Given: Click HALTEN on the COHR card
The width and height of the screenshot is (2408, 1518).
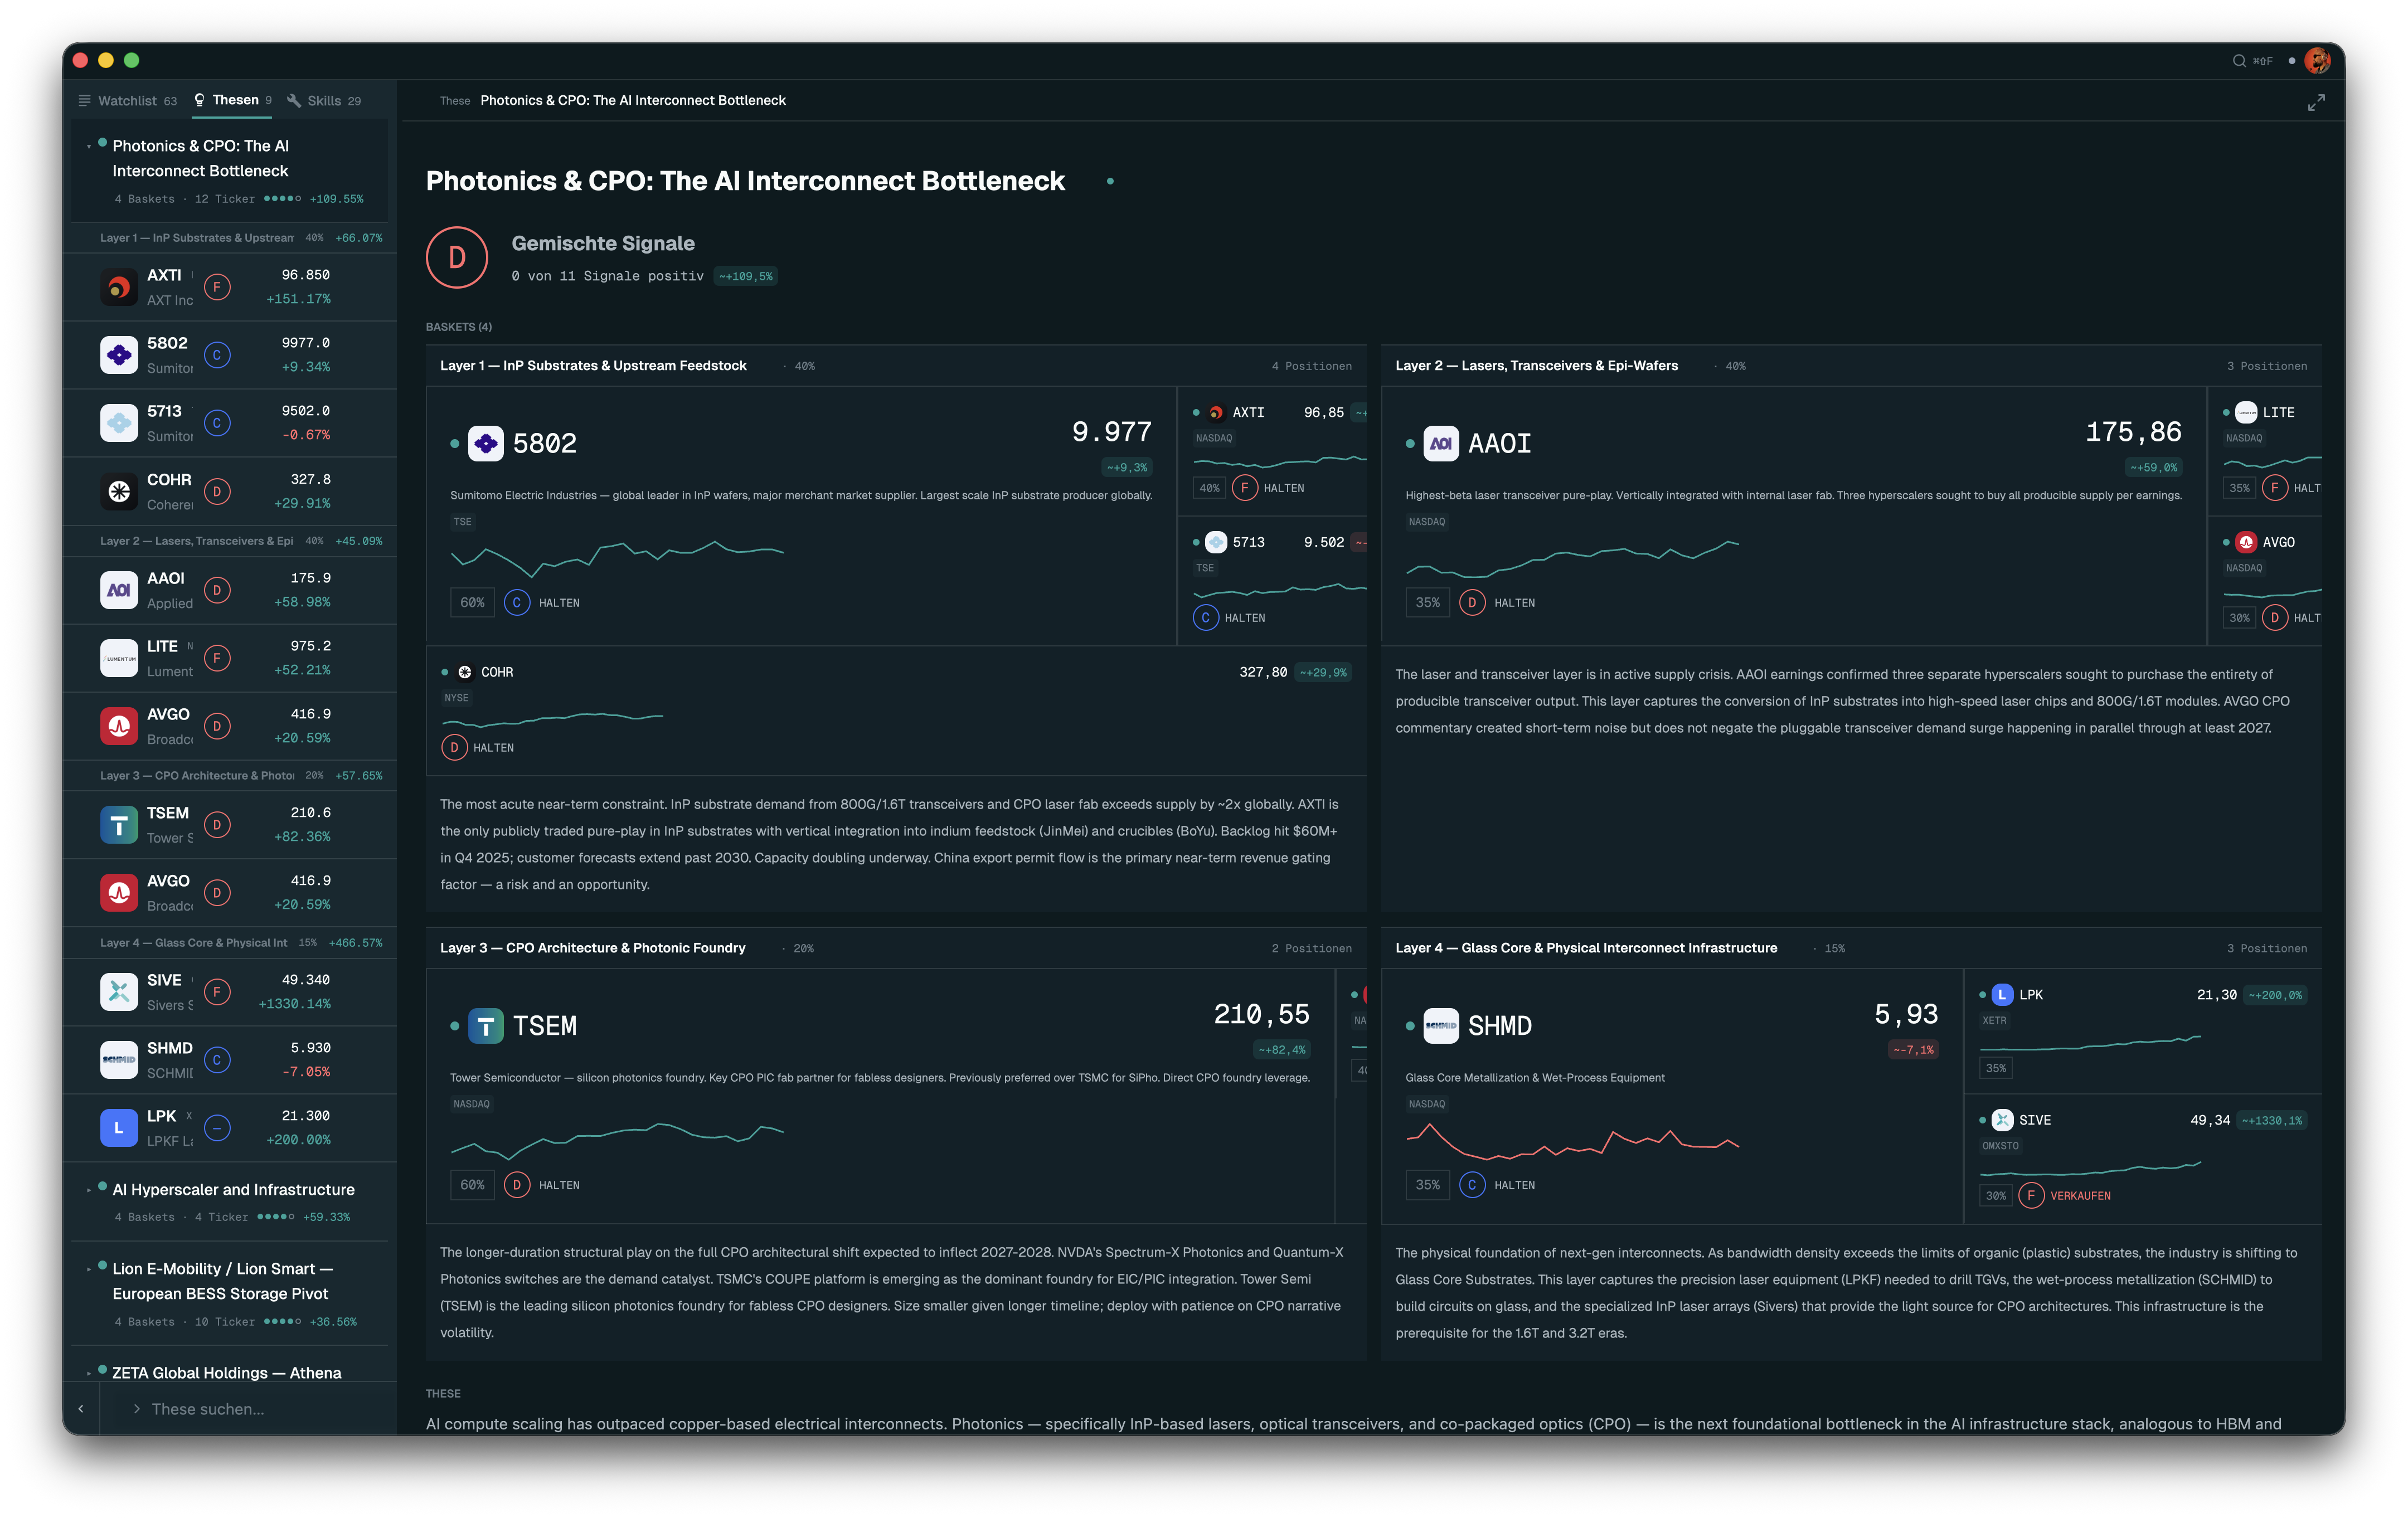Looking at the screenshot, I should (493, 748).
